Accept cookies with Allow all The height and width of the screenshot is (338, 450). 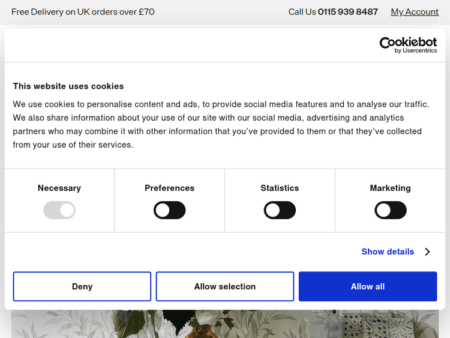pyautogui.click(x=368, y=286)
